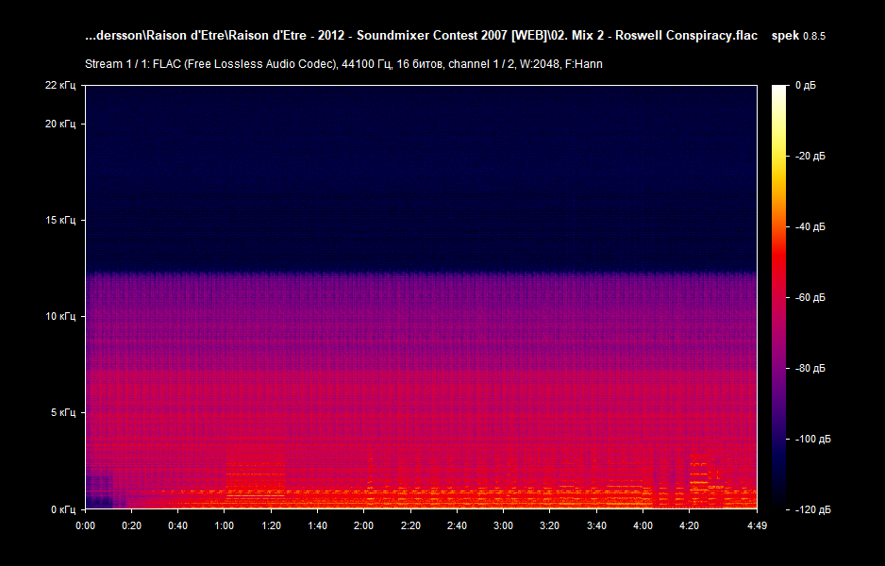The width and height of the screenshot is (885, 566).
Task: Click the 4:49 end time label
Action: 757,526
